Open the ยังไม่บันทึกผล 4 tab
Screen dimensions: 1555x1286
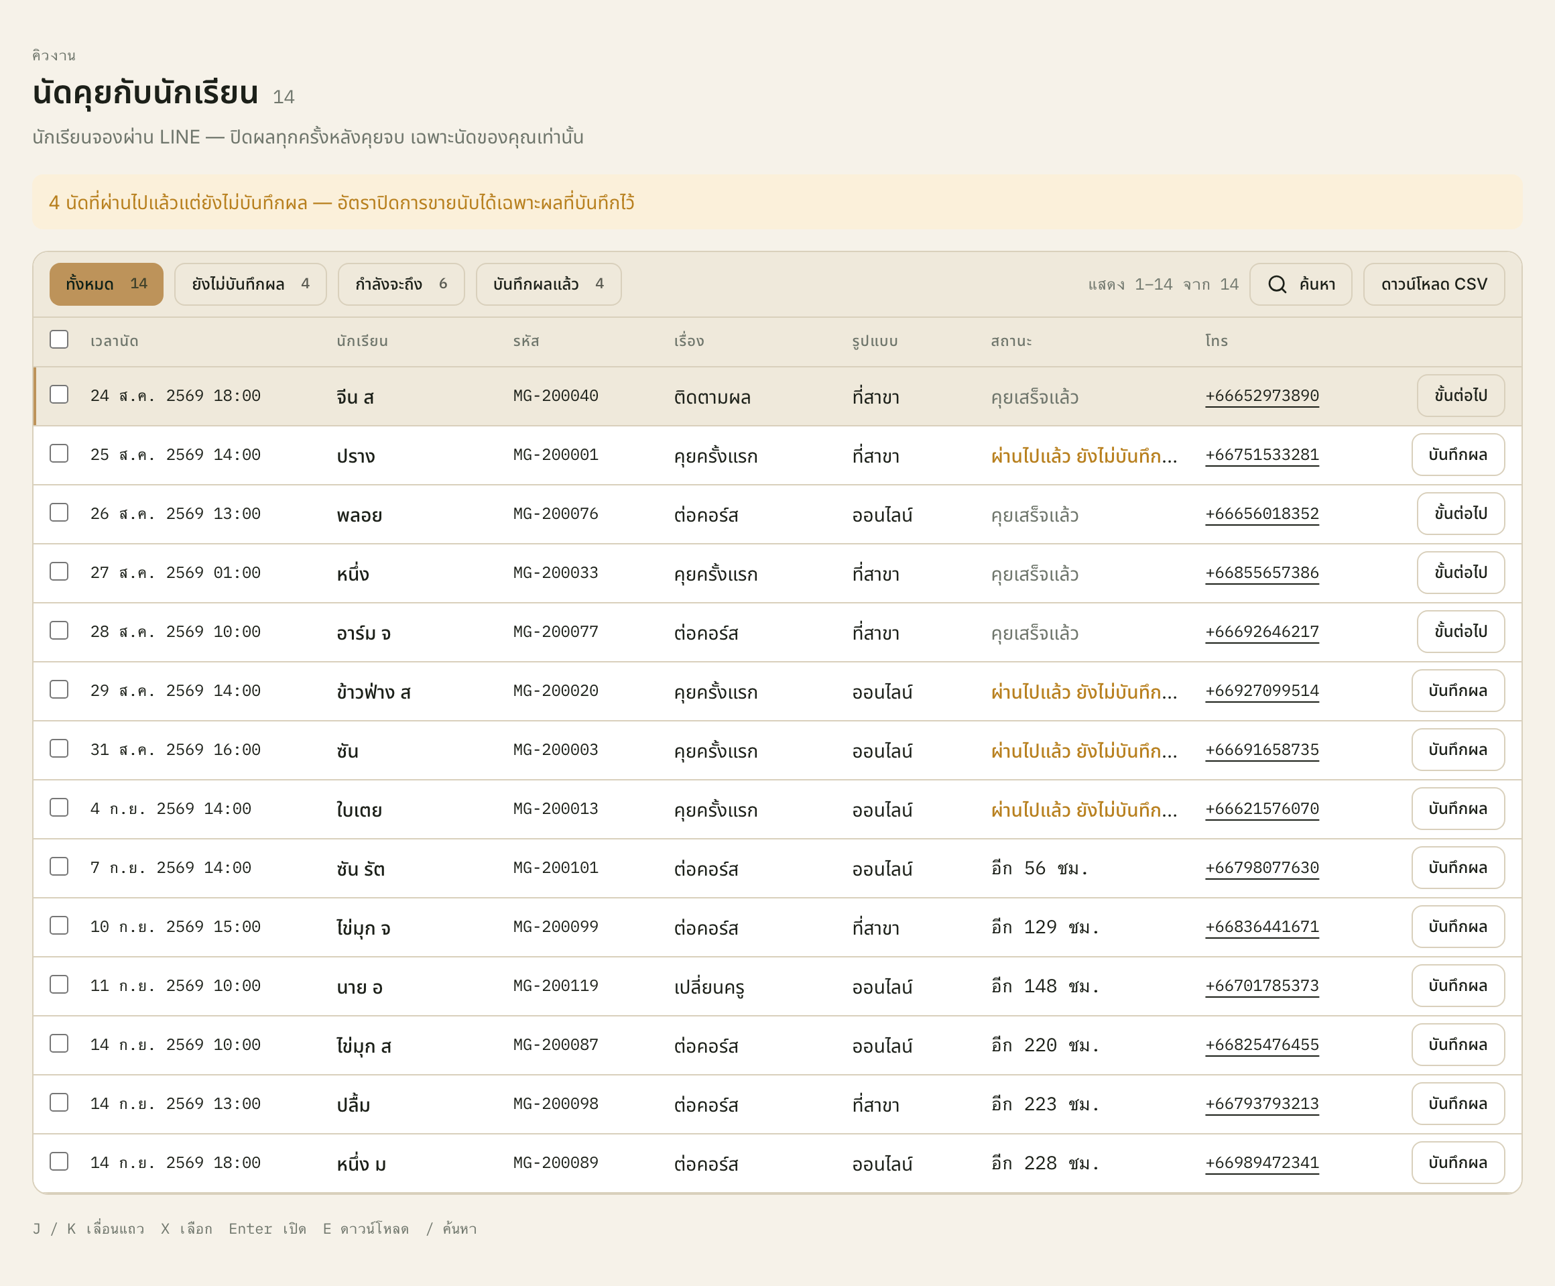point(250,284)
